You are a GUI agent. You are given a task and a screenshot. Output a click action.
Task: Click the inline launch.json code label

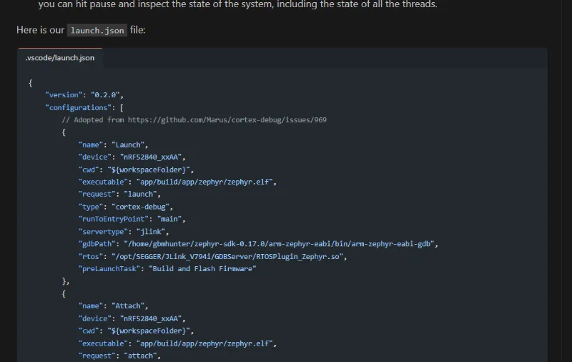[97, 31]
